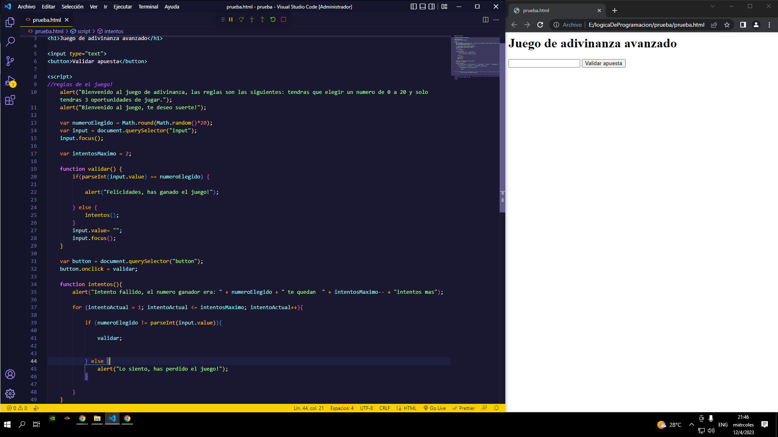Toggle the bottom panel layout button
The image size is (778, 437).
click(423, 6)
